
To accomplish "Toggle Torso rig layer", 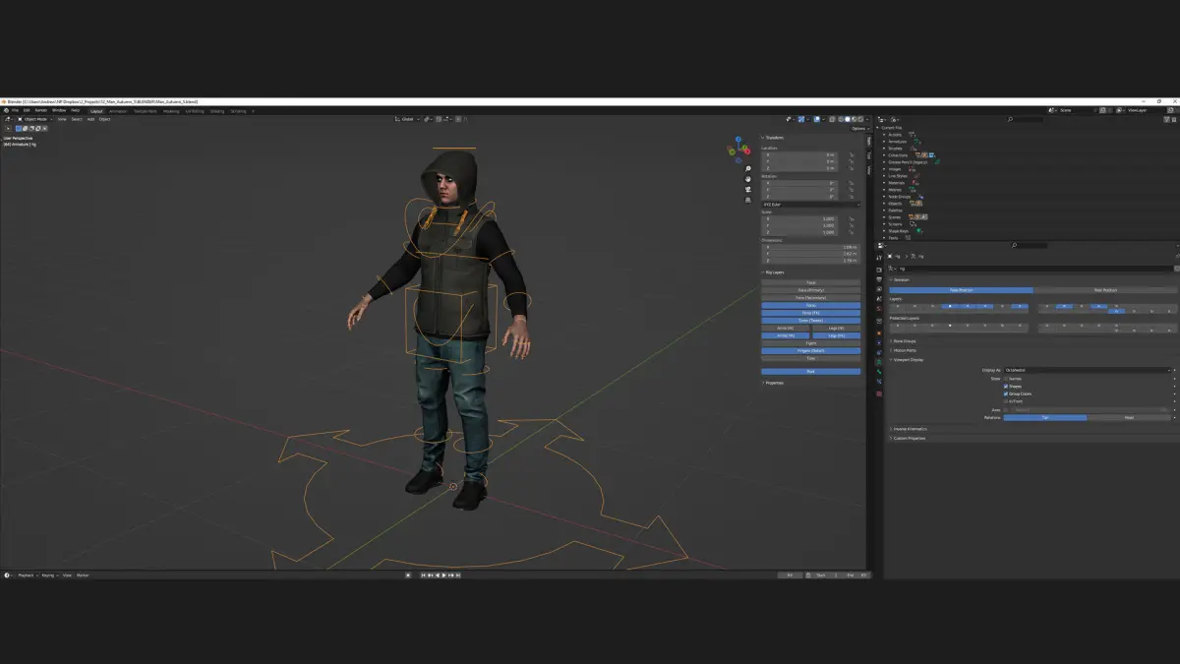I will pos(810,305).
